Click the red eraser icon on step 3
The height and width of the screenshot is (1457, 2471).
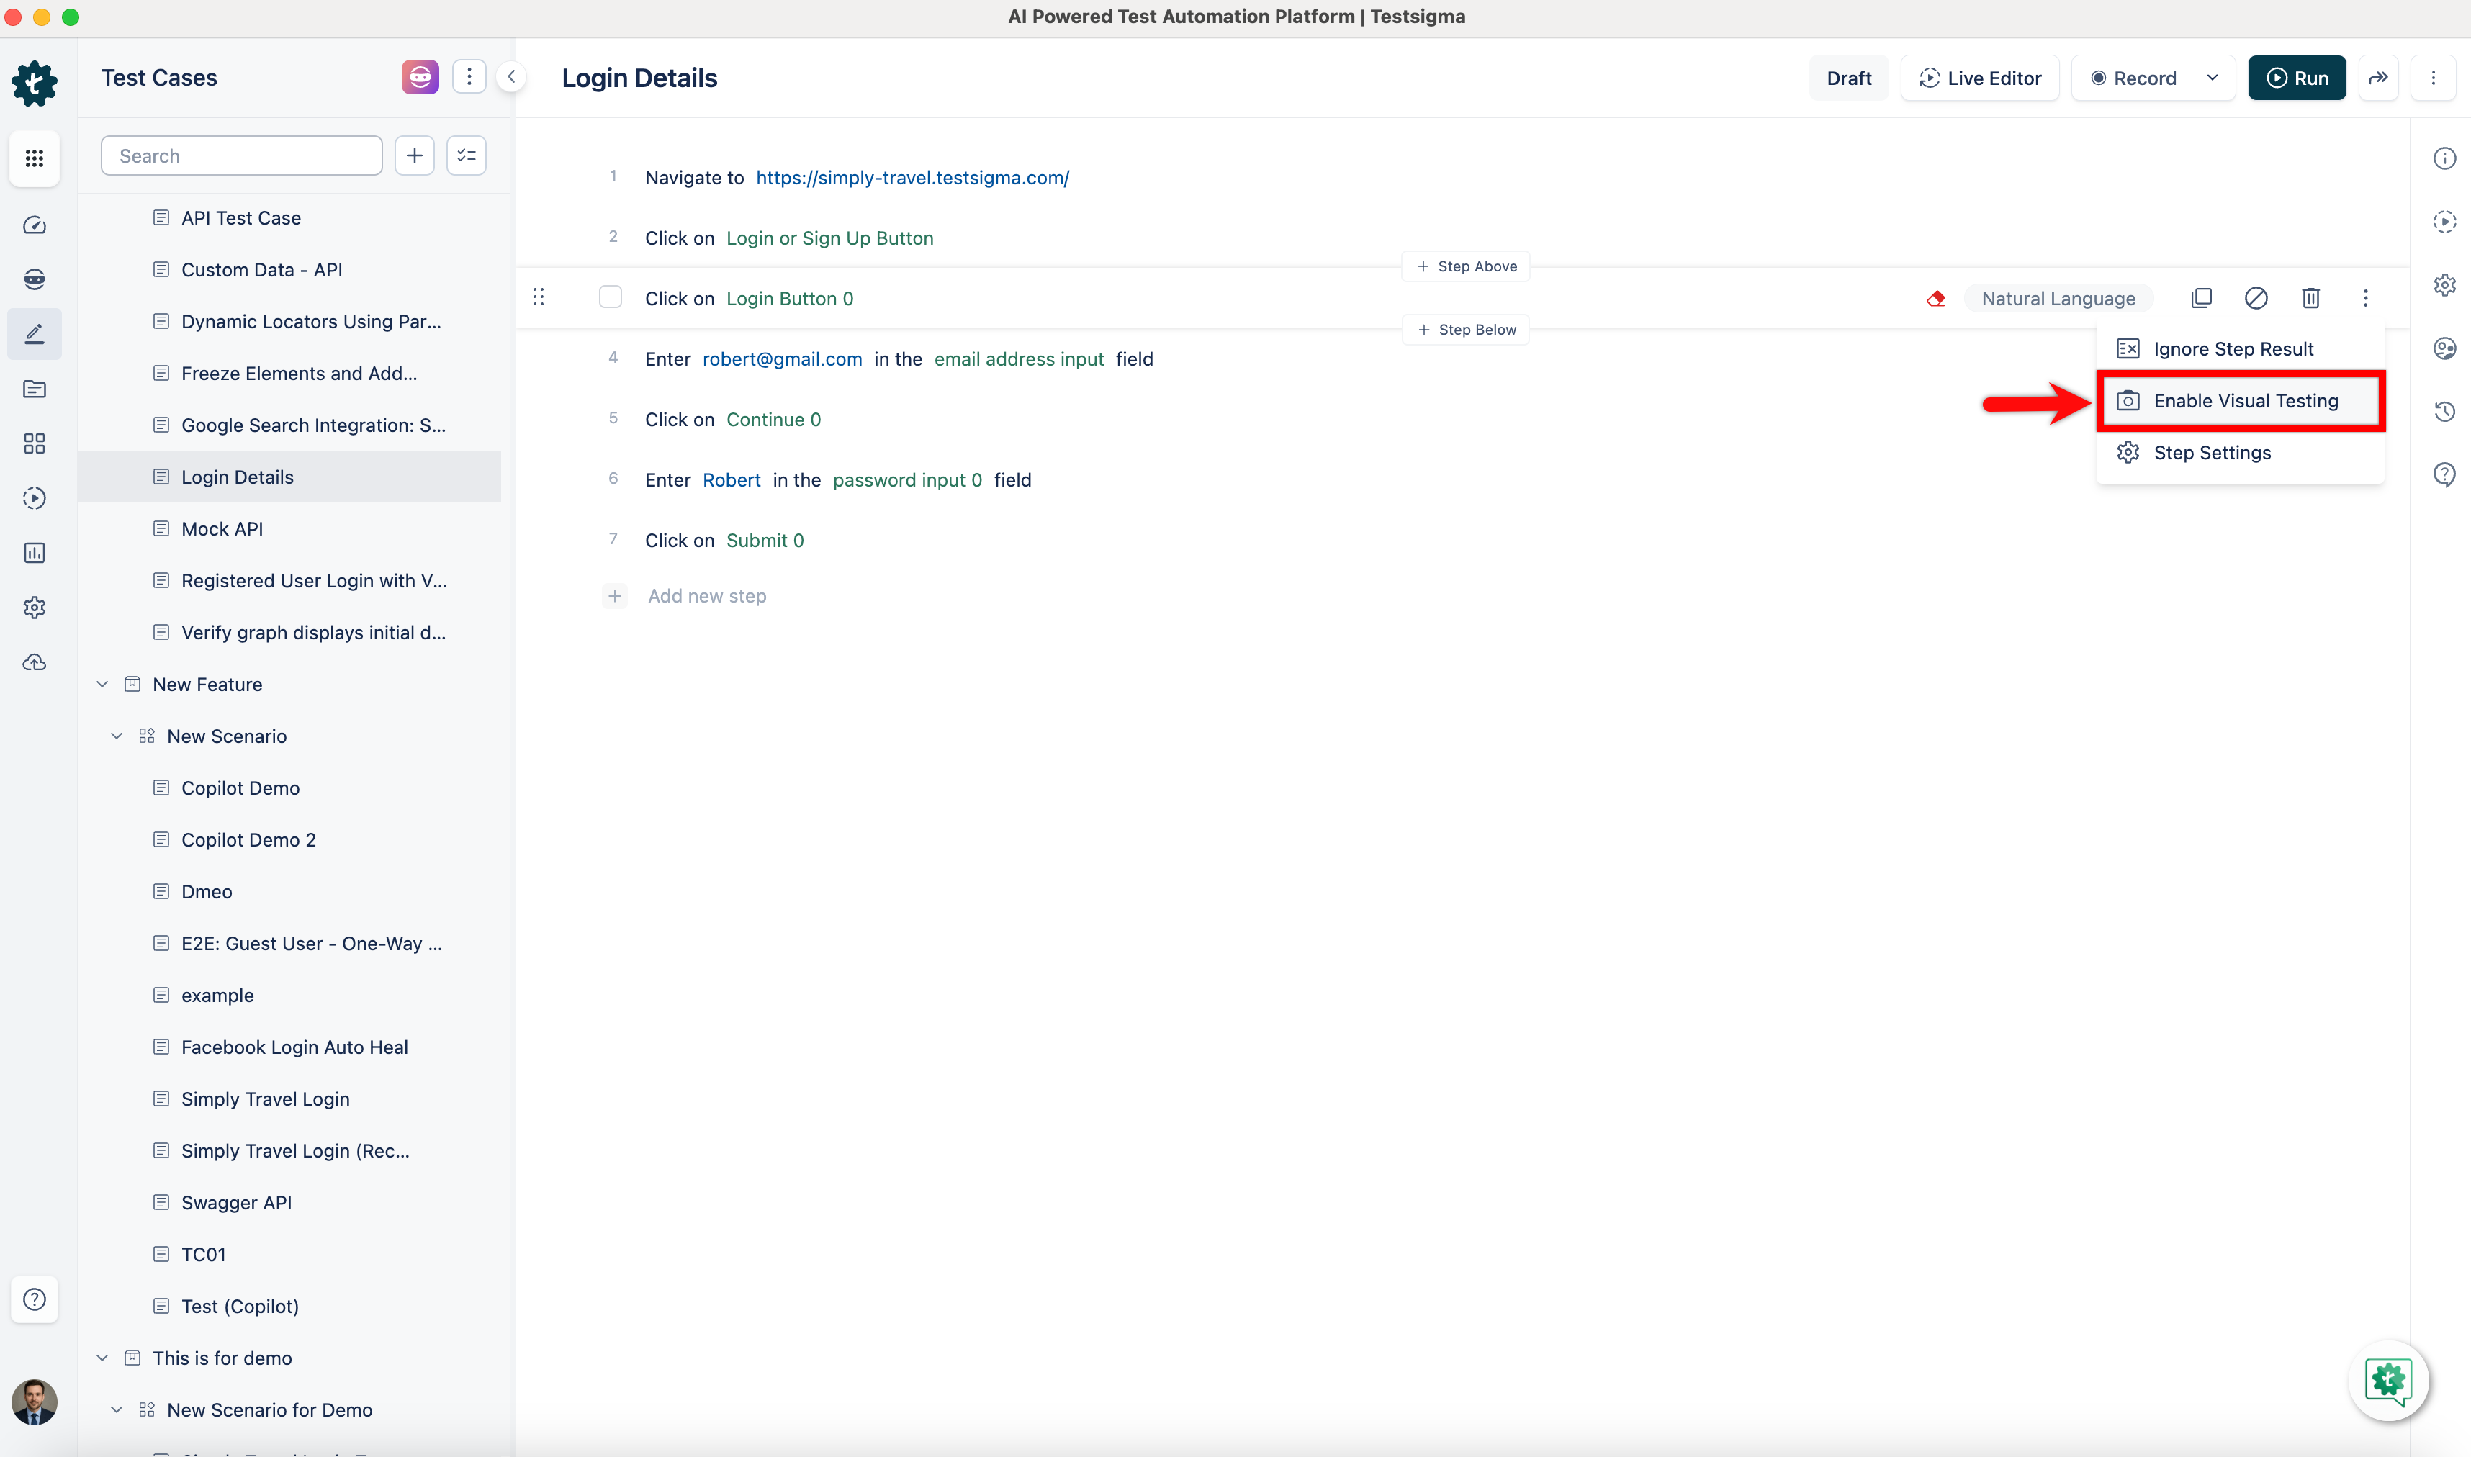pos(1935,297)
